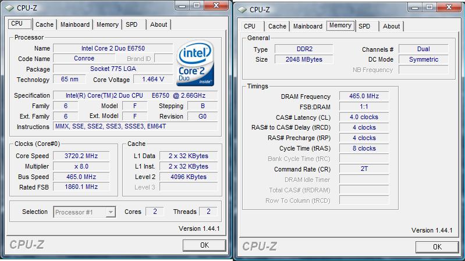Switch to CPU tab in right window
Viewport: 465px width, 261px height.
[x=250, y=26]
